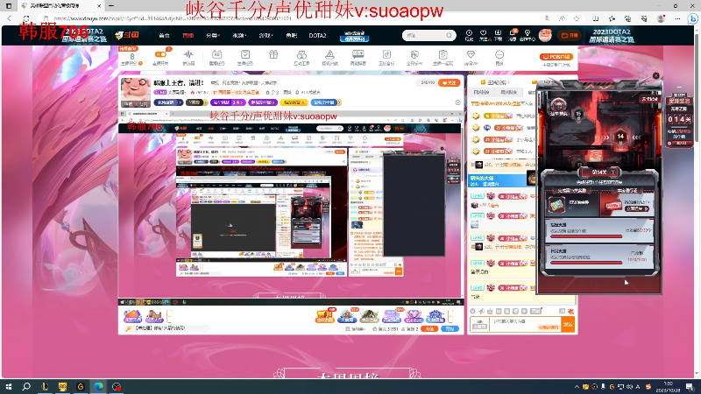Screen dimensions: 701x394
Task: Toggle the orange streamer switch in toolbar
Action: (x=160, y=54)
